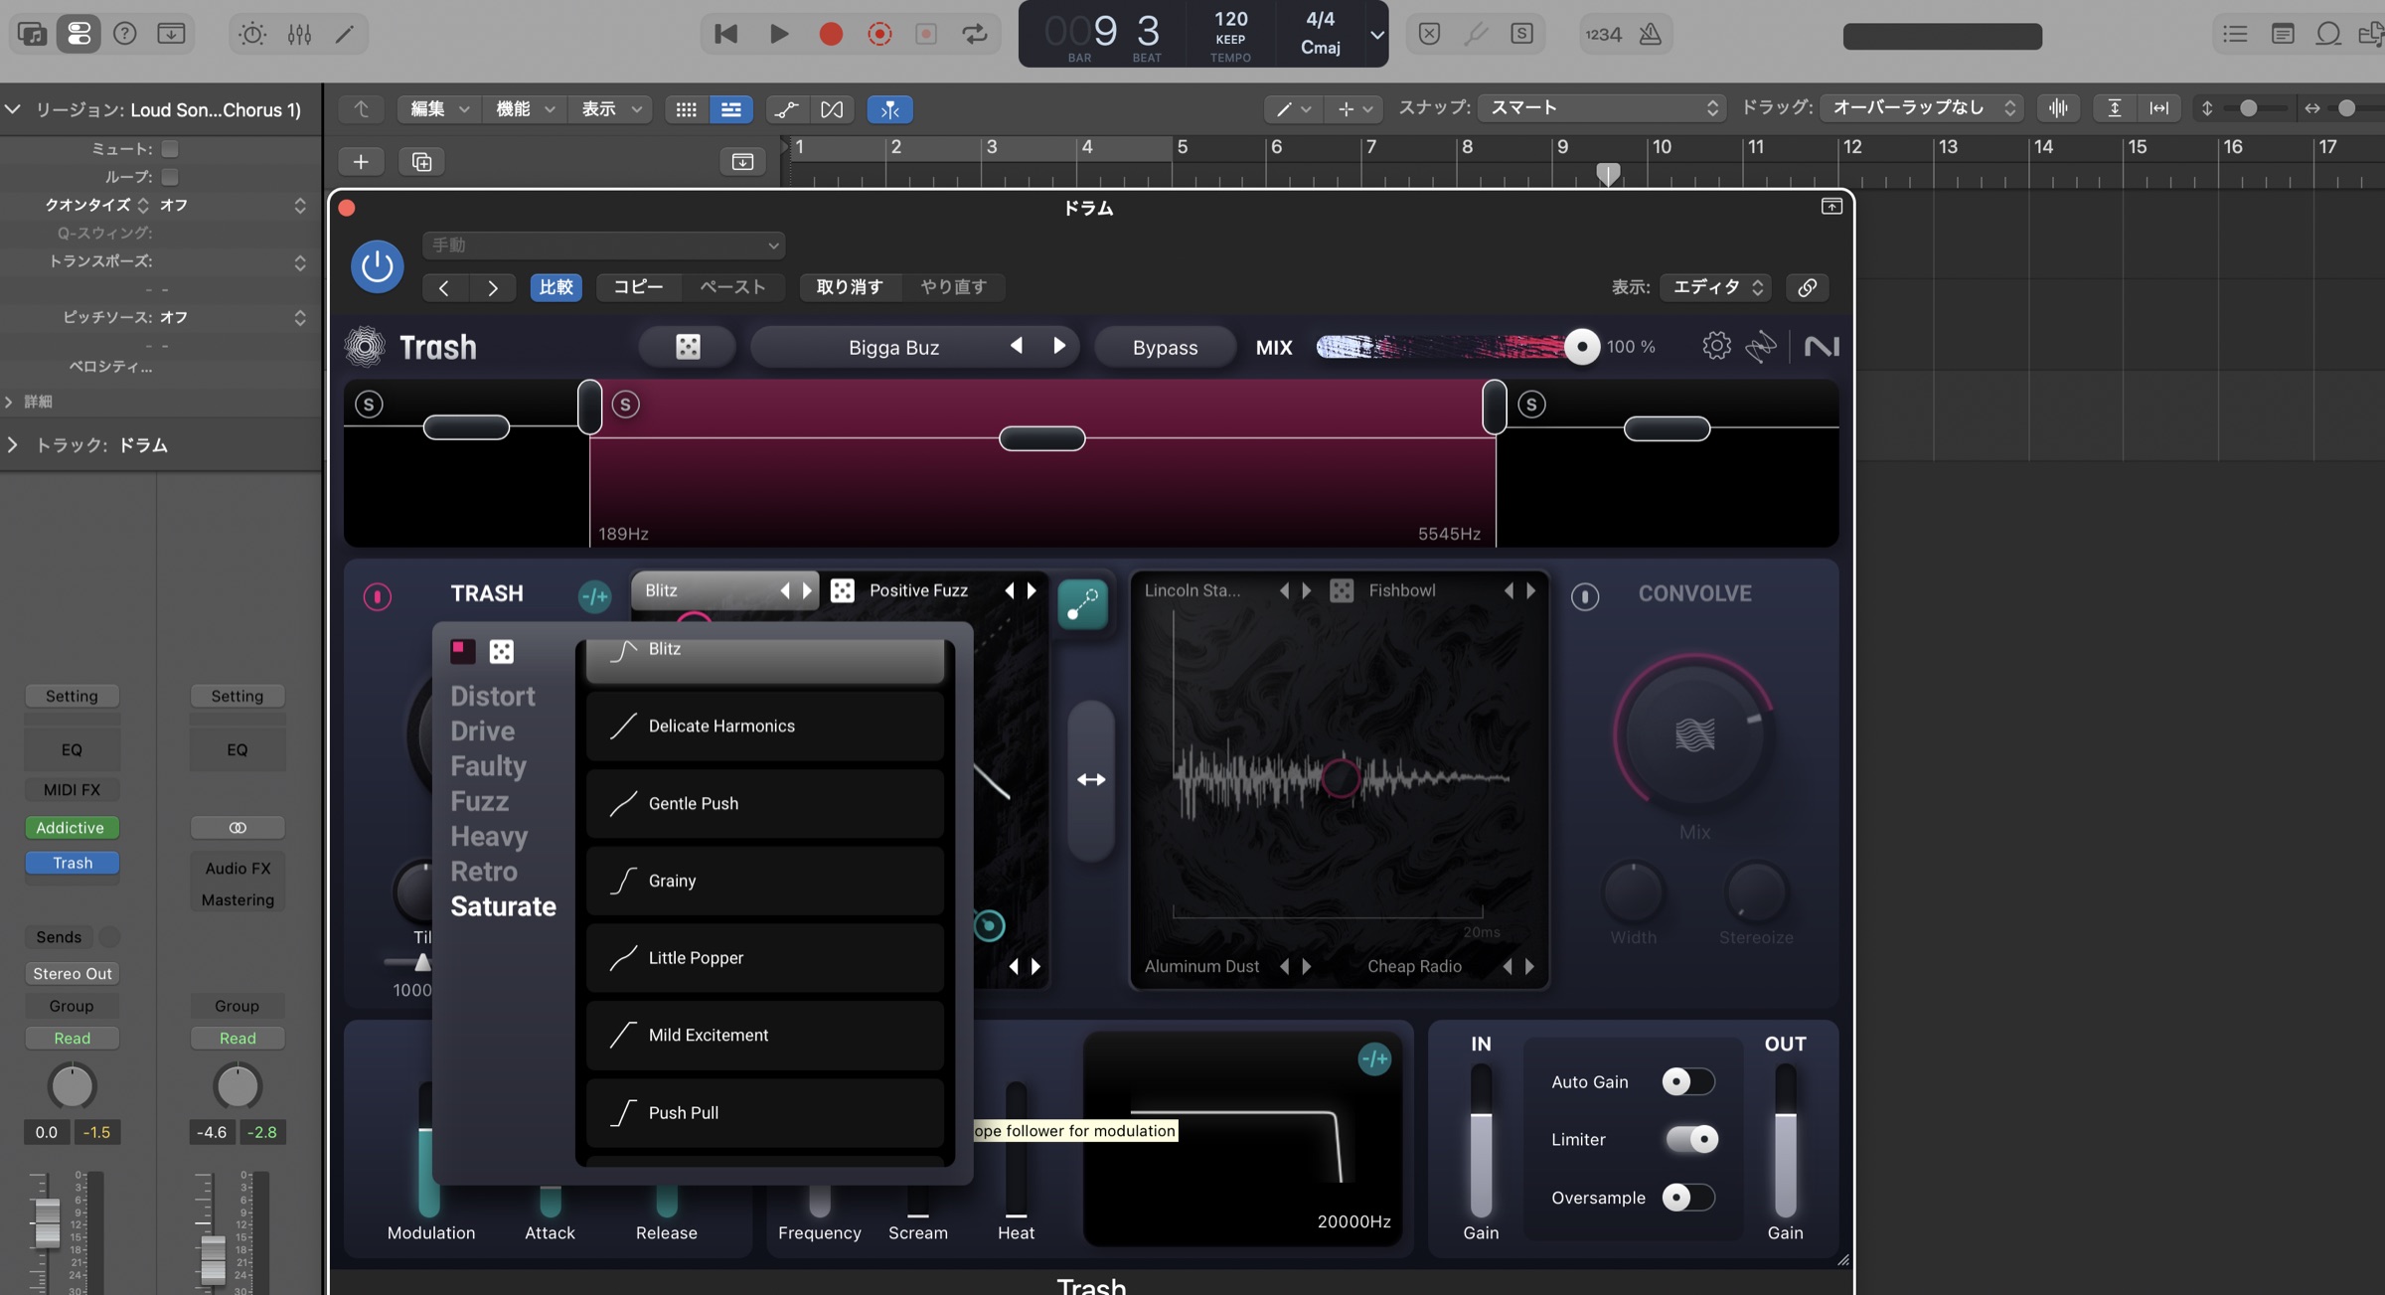The image size is (2385, 1295).
Task: Randomize the Fishbowl slot with dice
Action: pyautogui.click(x=1342, y=590)
